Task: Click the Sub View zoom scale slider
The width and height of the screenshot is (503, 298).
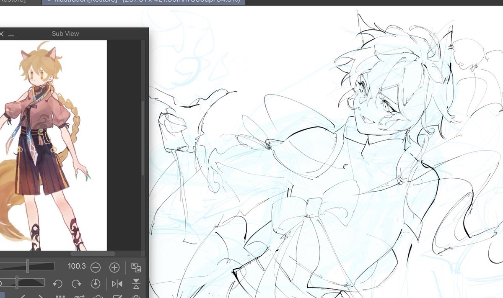Action: pos(27,266)
